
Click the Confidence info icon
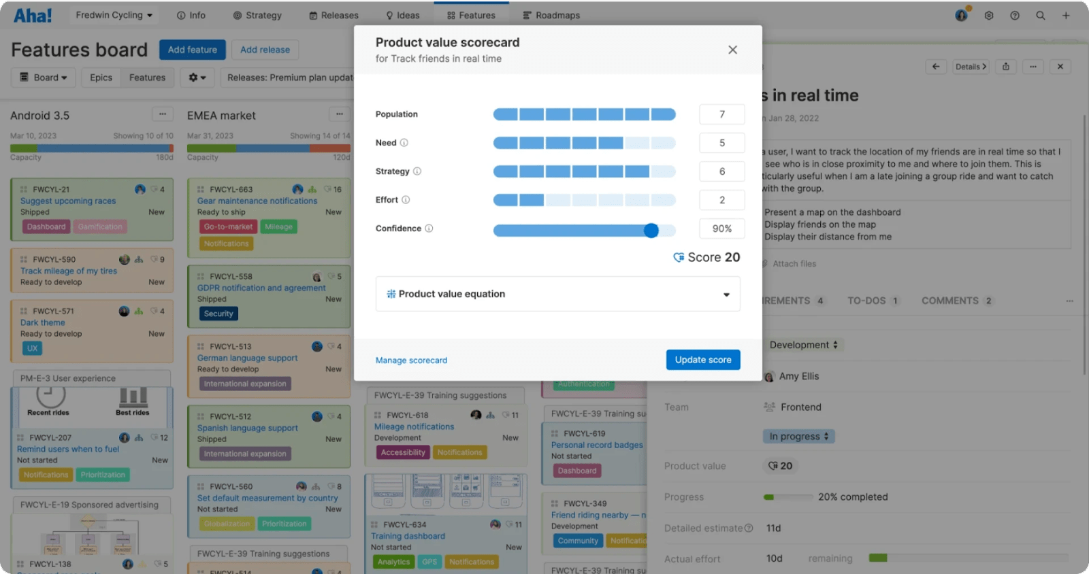click(429, 229)
